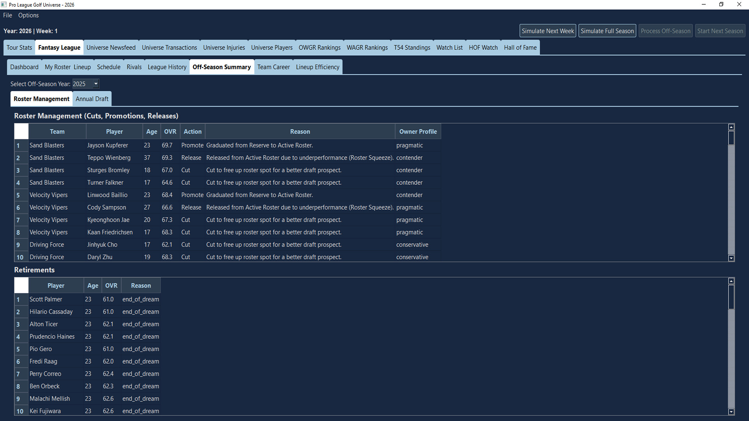Click the up arrow on roster table scrollbar
Image resolution: width=749 pixels, height=421 pixels.
[x=731, y=126]
